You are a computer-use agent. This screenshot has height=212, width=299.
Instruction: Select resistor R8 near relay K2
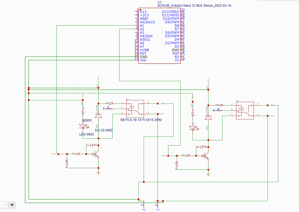[x=221, y=105]
